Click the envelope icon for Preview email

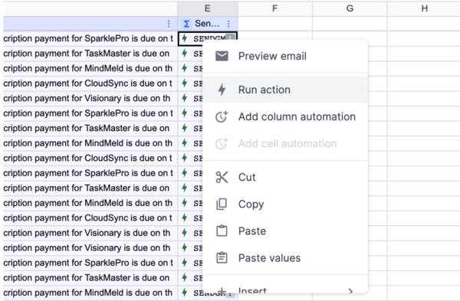point(222,56)
